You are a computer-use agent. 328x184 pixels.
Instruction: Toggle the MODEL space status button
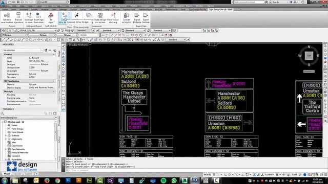(x=207, y=174)
